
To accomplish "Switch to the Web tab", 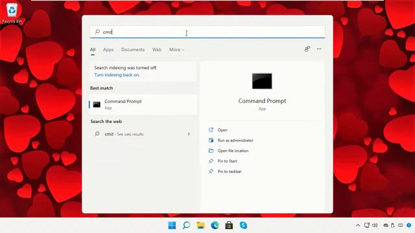I will pos(157,50).
